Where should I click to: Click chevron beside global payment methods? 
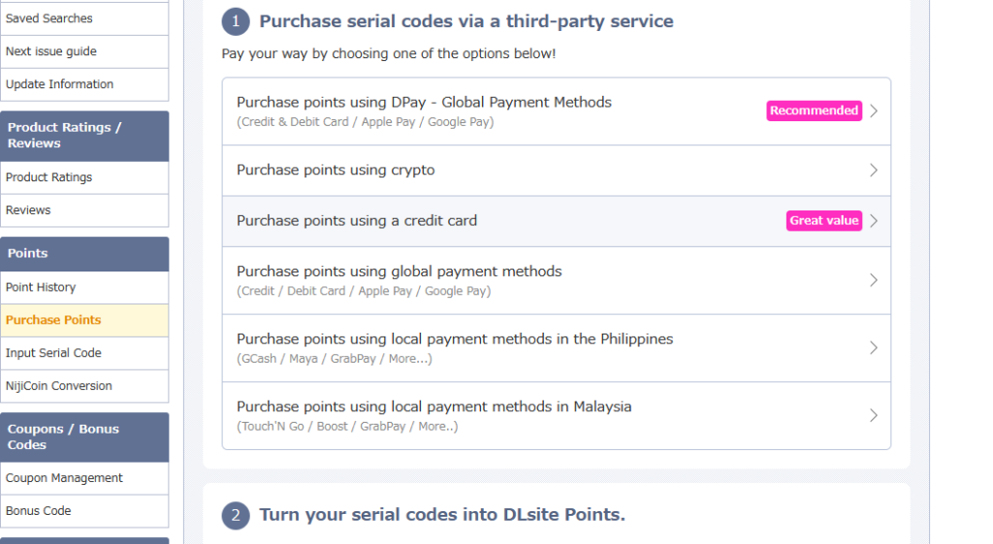point(874,280)
